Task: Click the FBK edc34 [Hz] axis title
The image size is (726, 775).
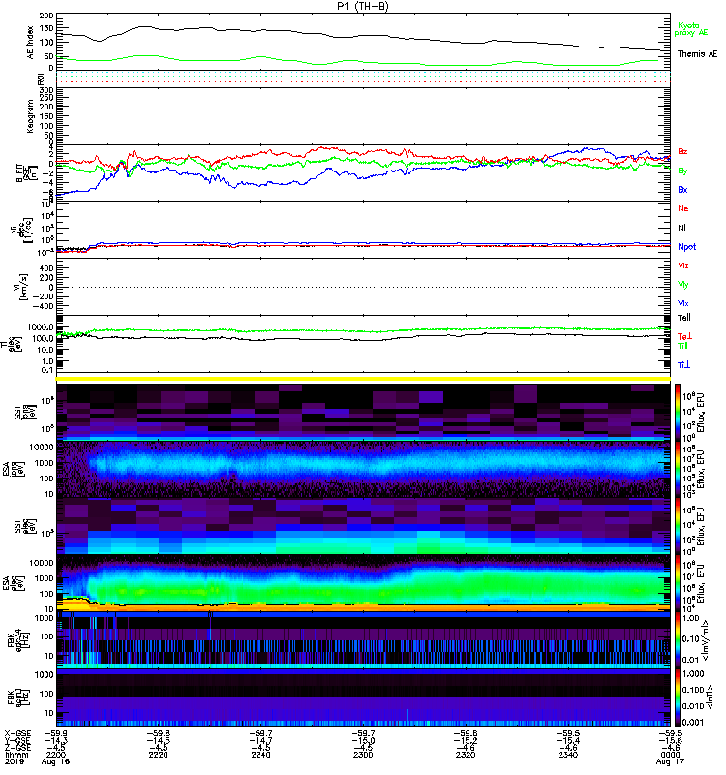Action: (x=18, y=639)
